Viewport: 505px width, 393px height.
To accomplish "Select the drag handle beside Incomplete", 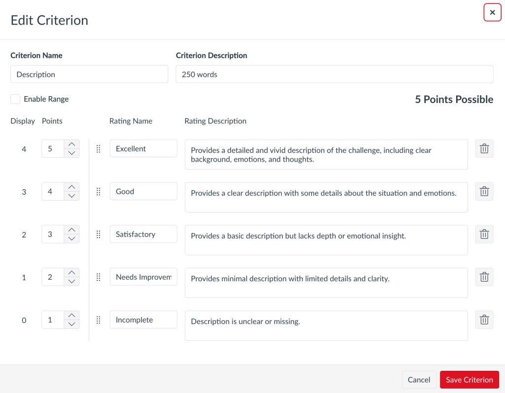I will [x=98, y=320].
